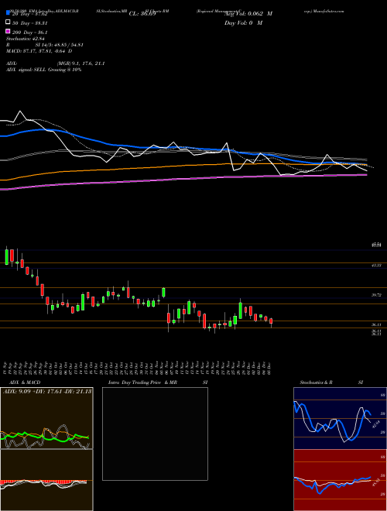The height and width of the screenshot is (511, 387).
Task: Click the Stochastics & RSI panel title
Action: click(331, 382)
